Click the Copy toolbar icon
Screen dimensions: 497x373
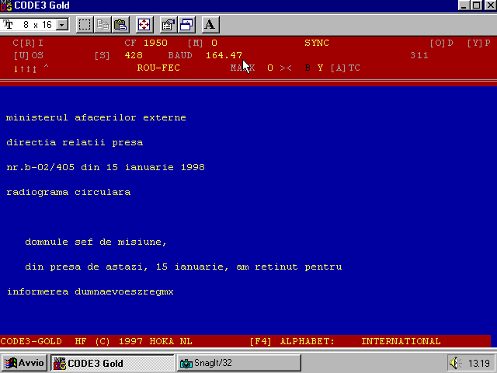103,24
